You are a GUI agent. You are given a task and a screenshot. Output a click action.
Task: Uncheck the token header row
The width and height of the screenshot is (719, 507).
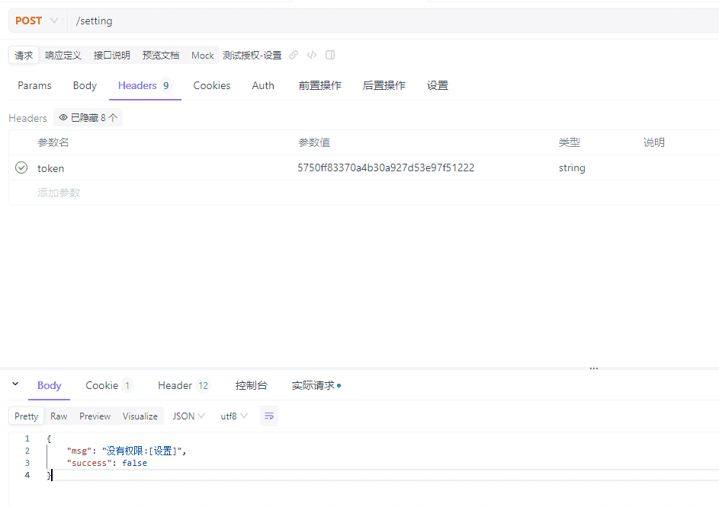[21, 167]
